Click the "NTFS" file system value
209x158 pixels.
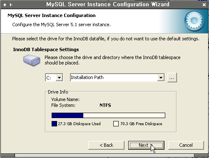[105, 105]
